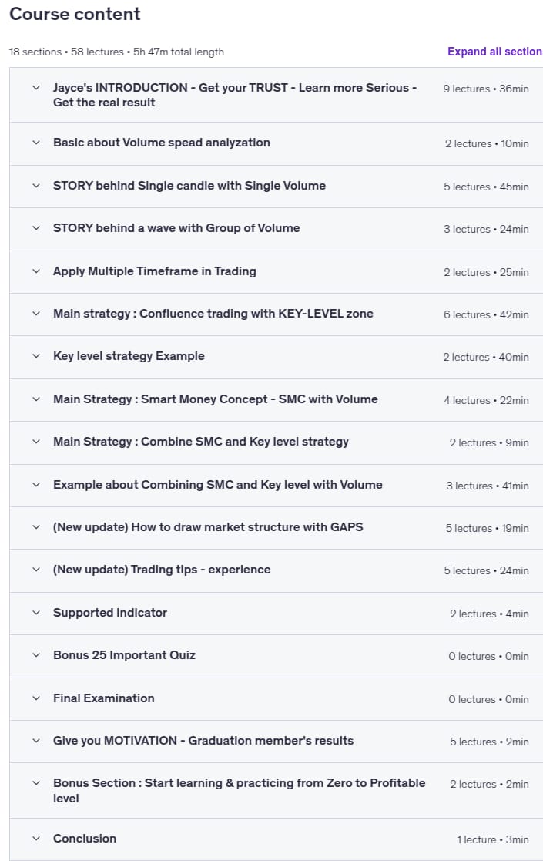This screenshot has width=543, height=861.
Task: Open Trading tips - experience section title
Action: pos(162,570)
